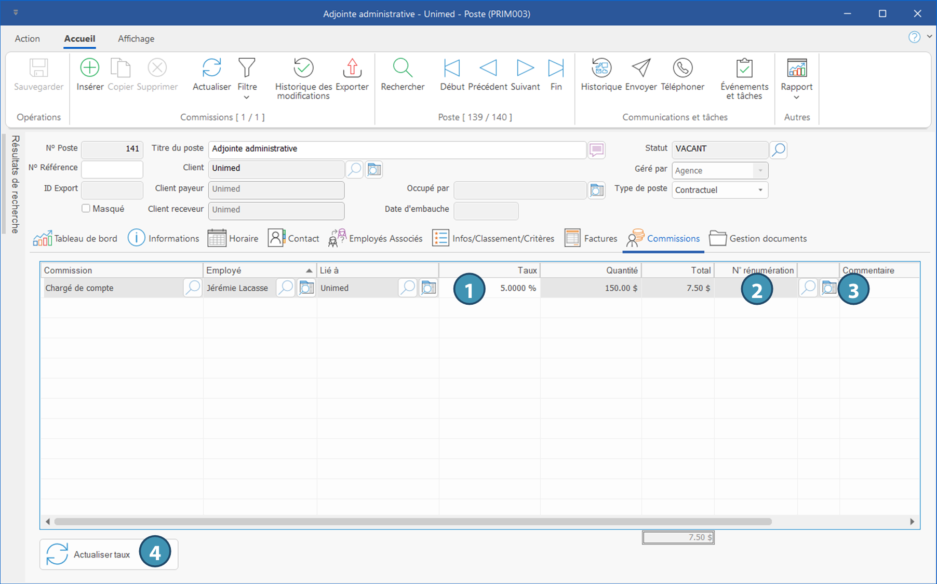The height and width of the screenshot is (584, 937).
Task: Click the Actualiser refresh icon
Action: [x=211, y=68]
